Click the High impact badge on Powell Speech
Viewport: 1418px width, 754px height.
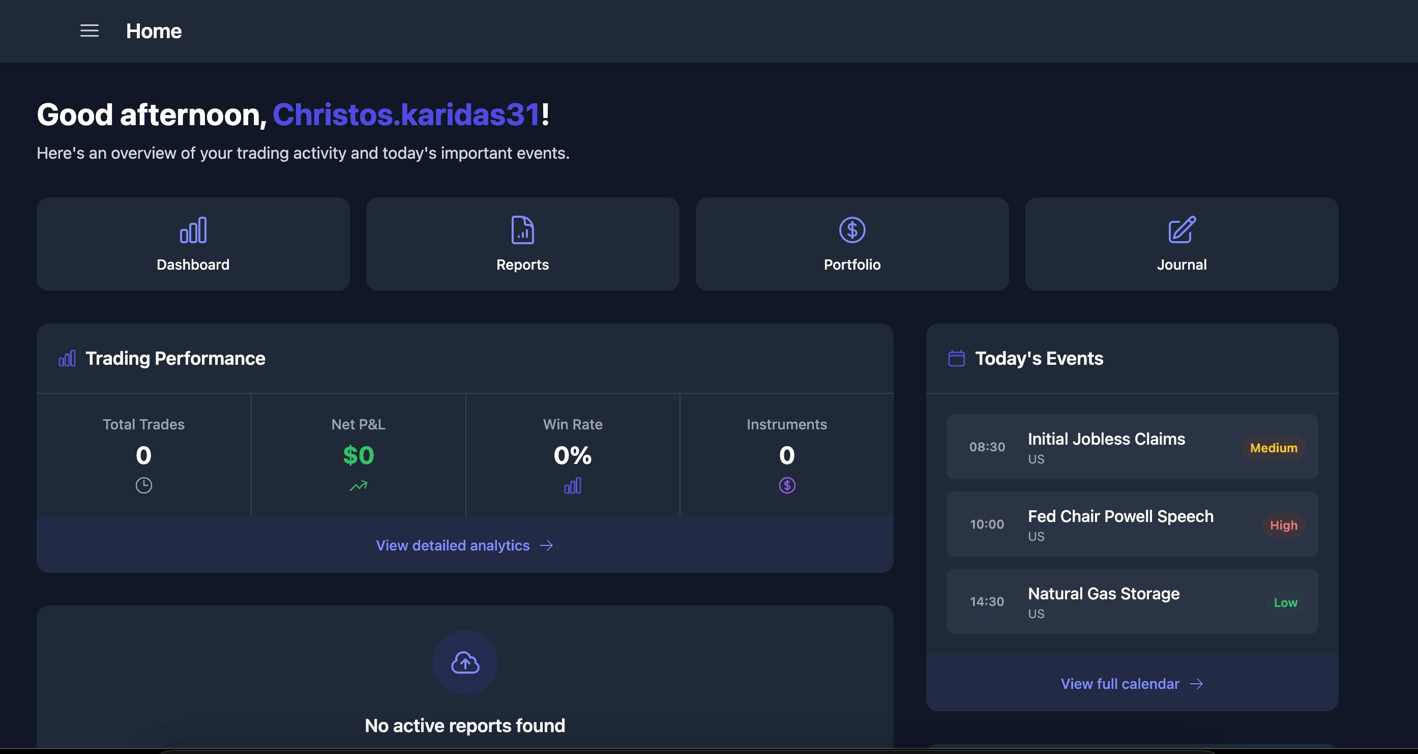coord(1284,525)
